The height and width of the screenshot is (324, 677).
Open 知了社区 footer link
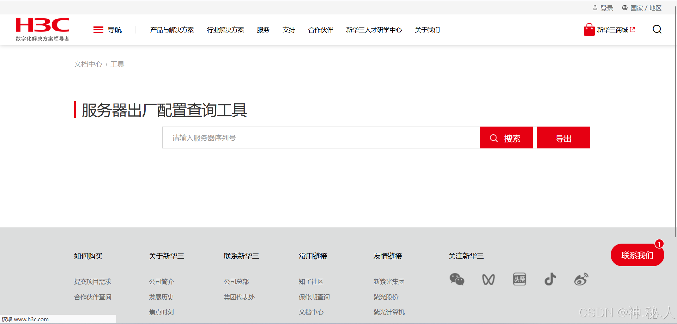click(311, 282)
